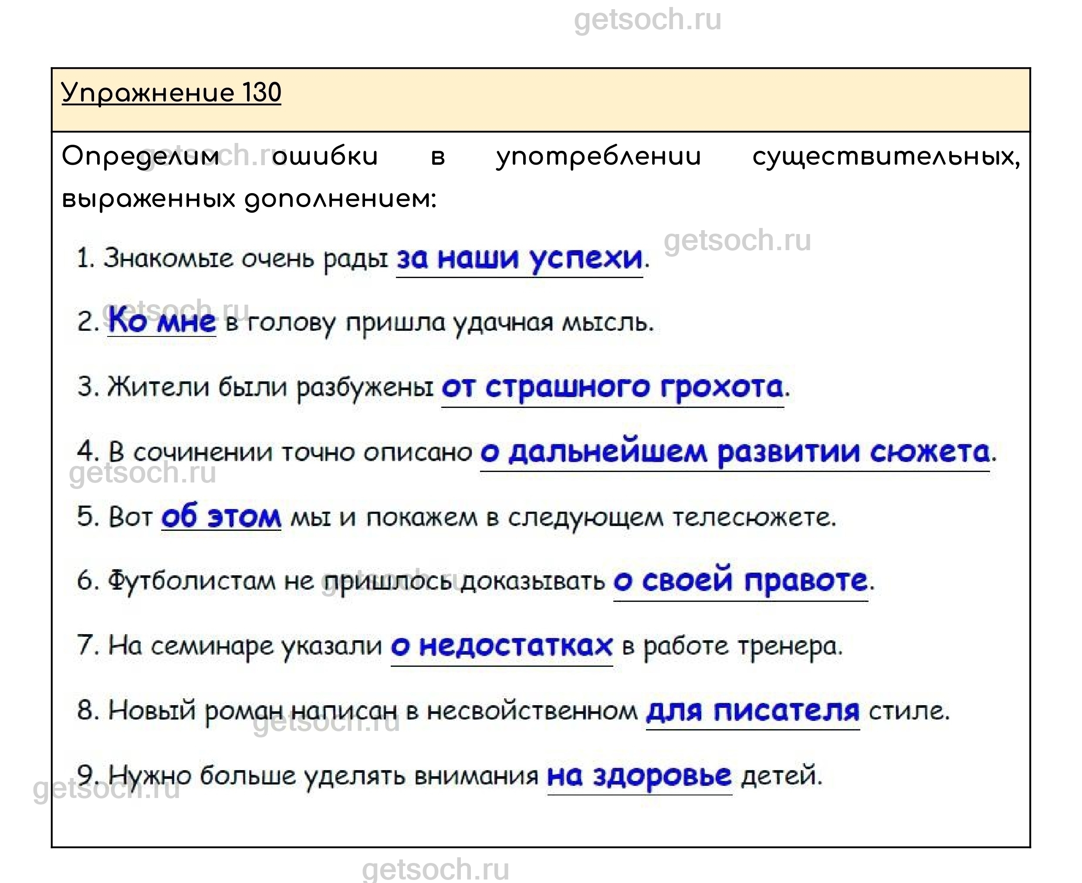Click text 'В сочинении точно описано'

[290, 452]
